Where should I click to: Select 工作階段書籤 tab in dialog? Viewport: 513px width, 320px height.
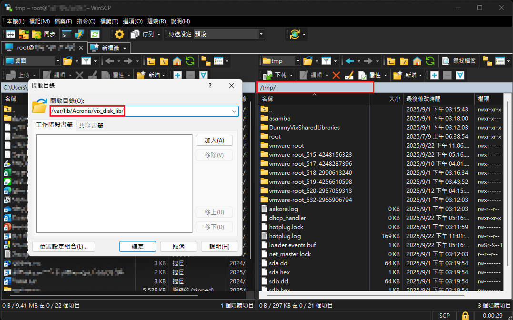pyautogui.click(x=54, y=125)
